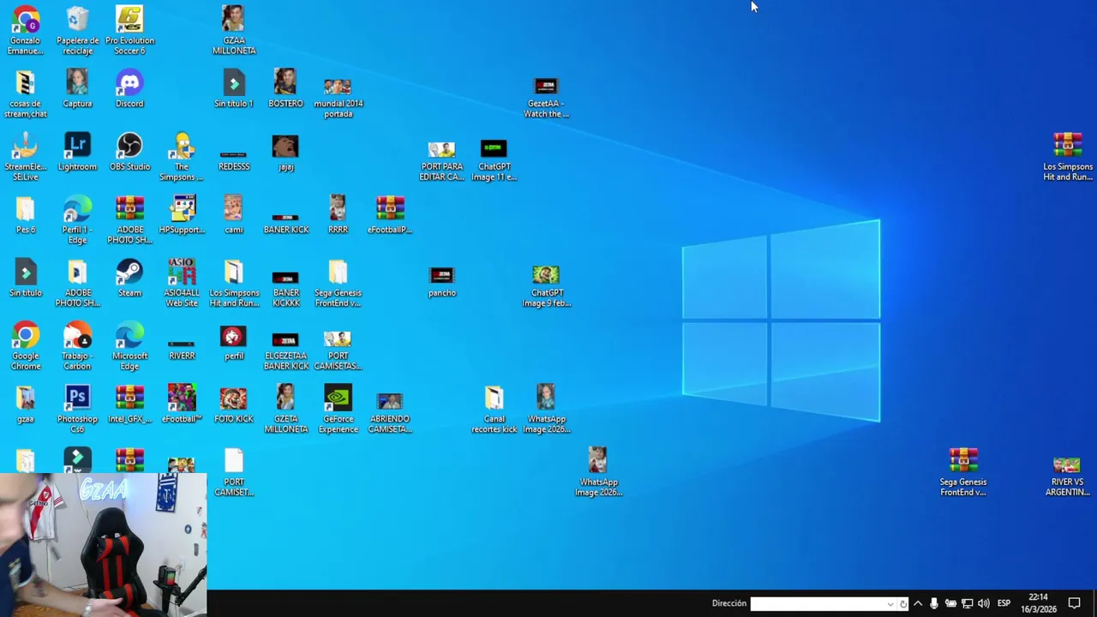
Task: Open The Simpsons game shortcut with Homer
Action: [x=182, y=157]
